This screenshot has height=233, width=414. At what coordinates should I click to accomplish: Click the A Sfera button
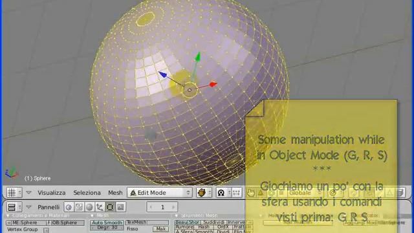pyautogui.click(x=184, y=232)
